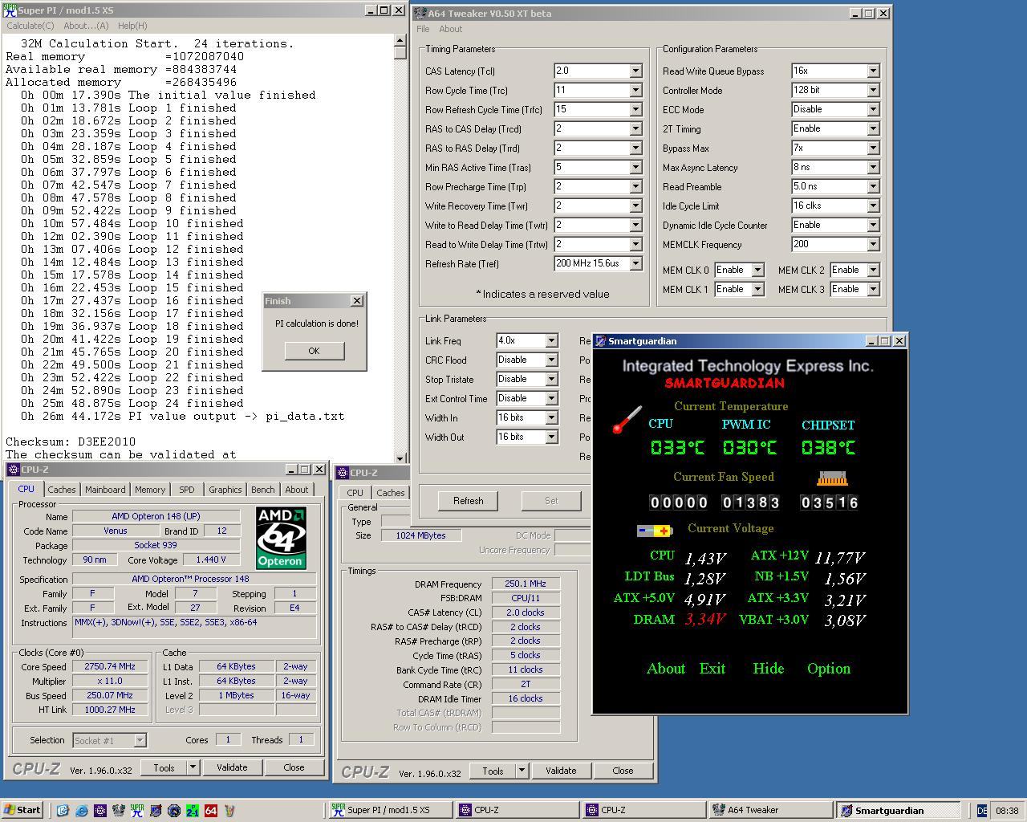Click Smartguardian title bar icon

[600, 341]
